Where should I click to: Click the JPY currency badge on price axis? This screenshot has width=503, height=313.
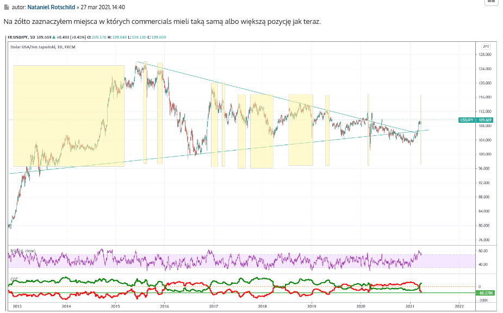click(x=486, y=47)
